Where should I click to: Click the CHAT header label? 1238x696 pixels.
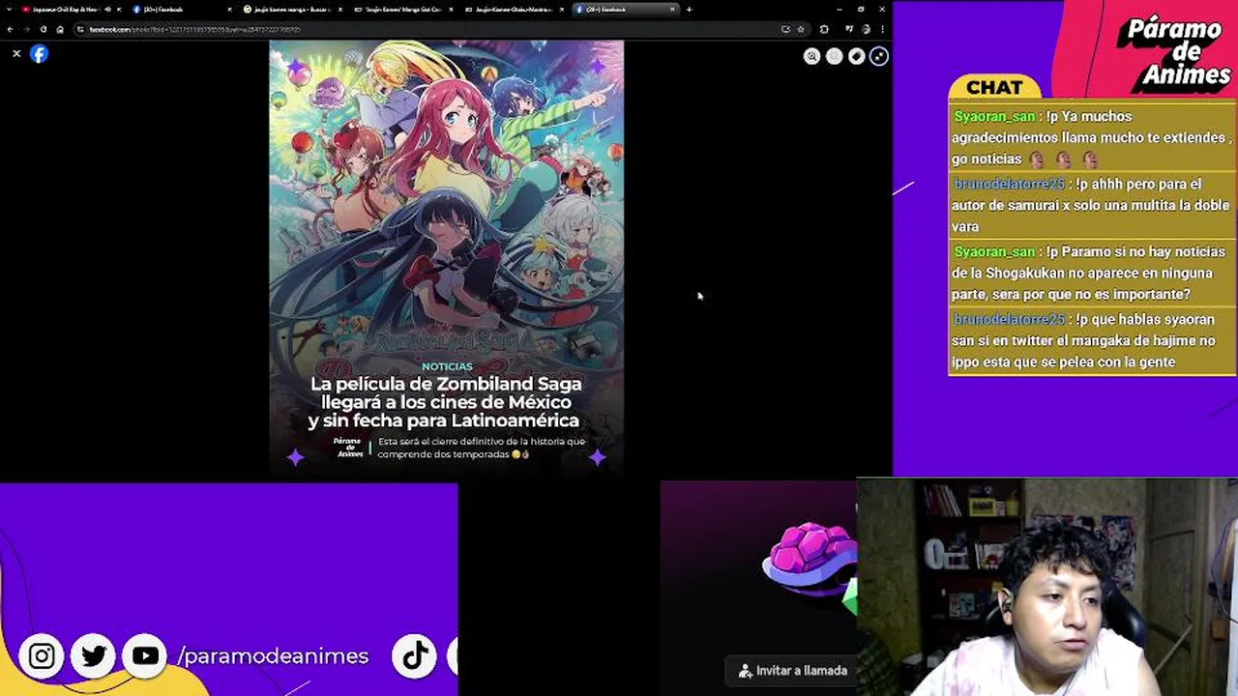pyautogui.click(x=994, y=87)
